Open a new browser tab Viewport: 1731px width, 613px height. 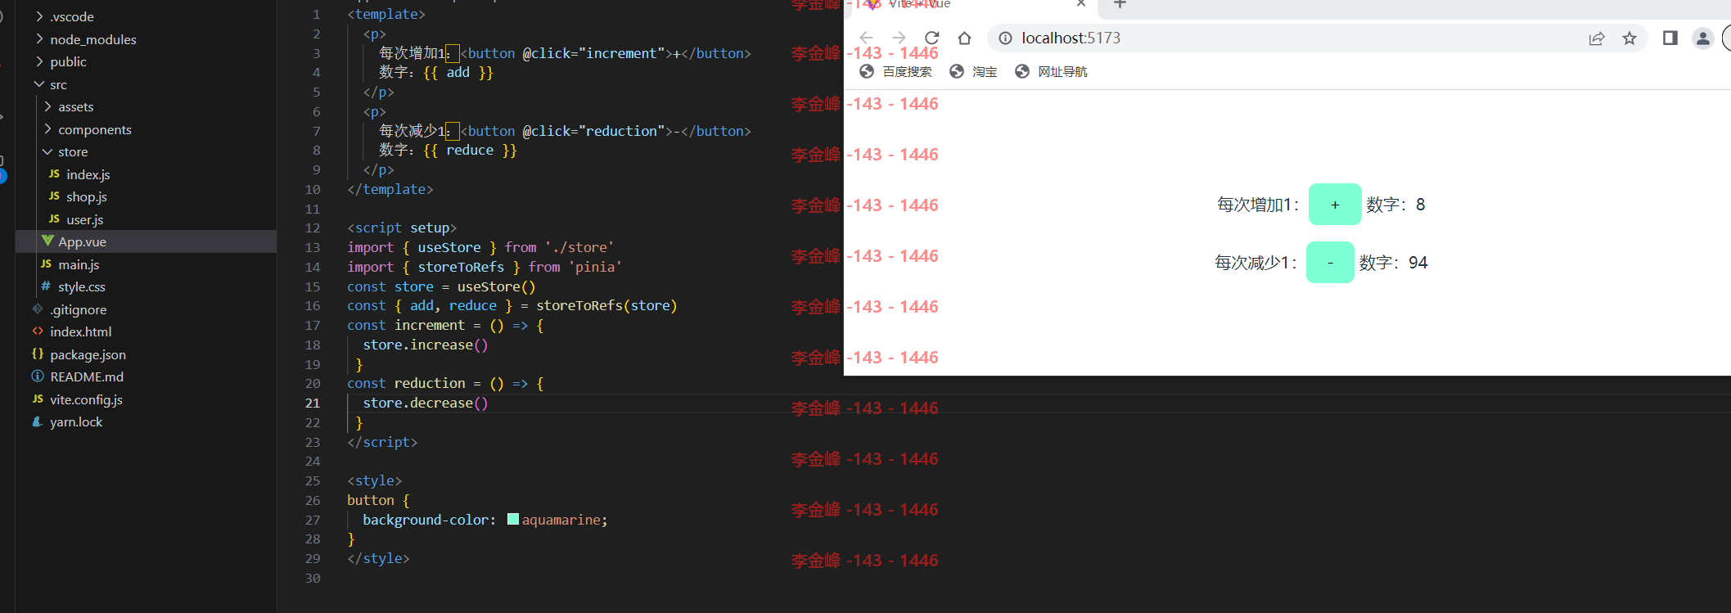[1120, 5]
